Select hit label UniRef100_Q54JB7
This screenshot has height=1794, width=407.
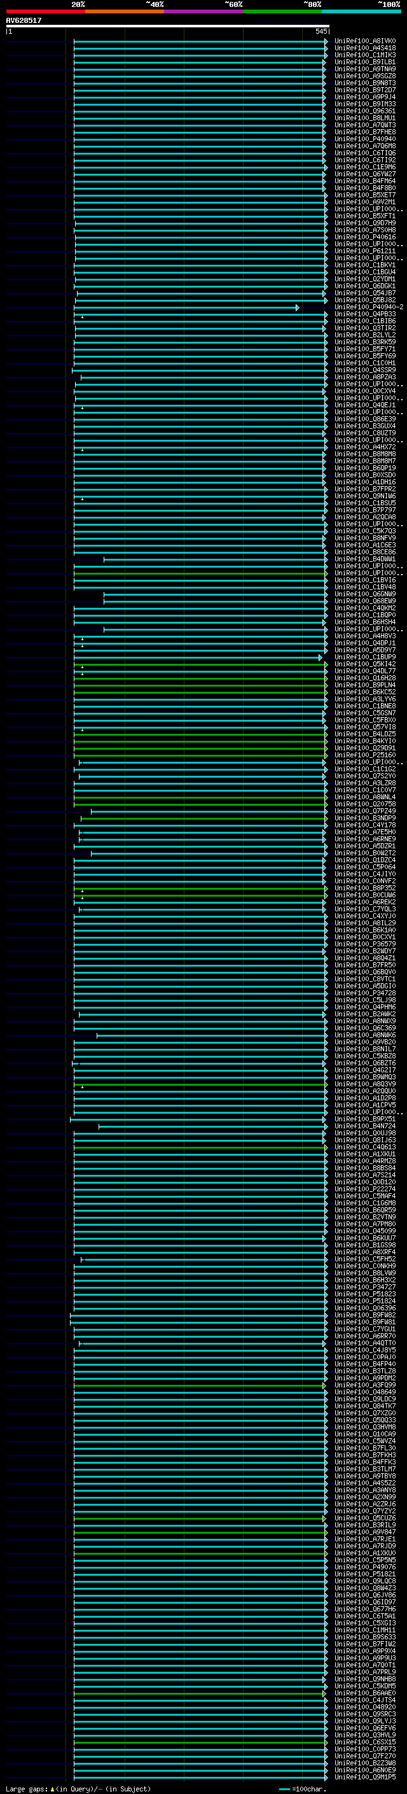pos(365,293)
